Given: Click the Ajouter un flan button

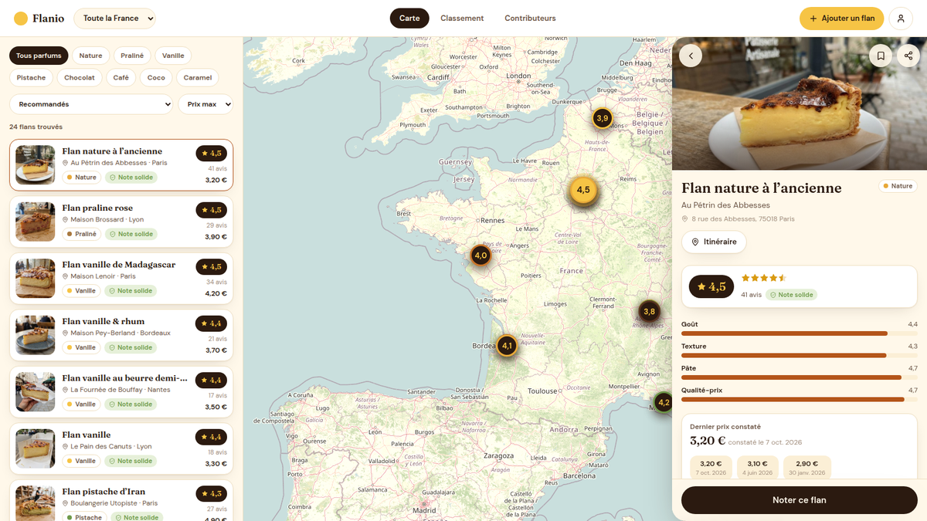Looking at the screenshot, I should click(x=841, y=19).
